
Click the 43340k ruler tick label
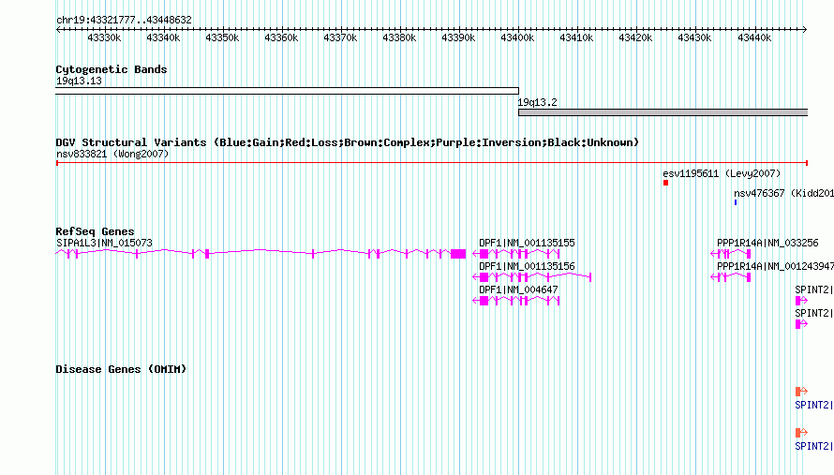point(163,37)
